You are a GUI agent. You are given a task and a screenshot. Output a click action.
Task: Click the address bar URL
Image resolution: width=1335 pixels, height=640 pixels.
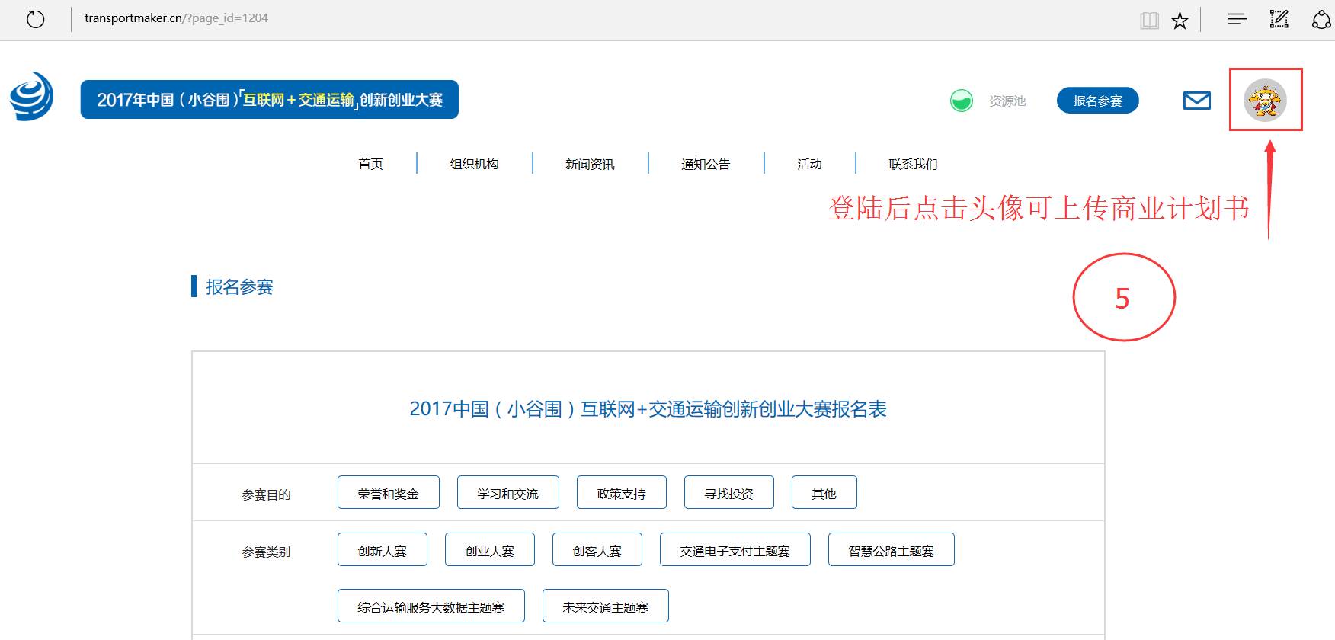pos(176,18)
